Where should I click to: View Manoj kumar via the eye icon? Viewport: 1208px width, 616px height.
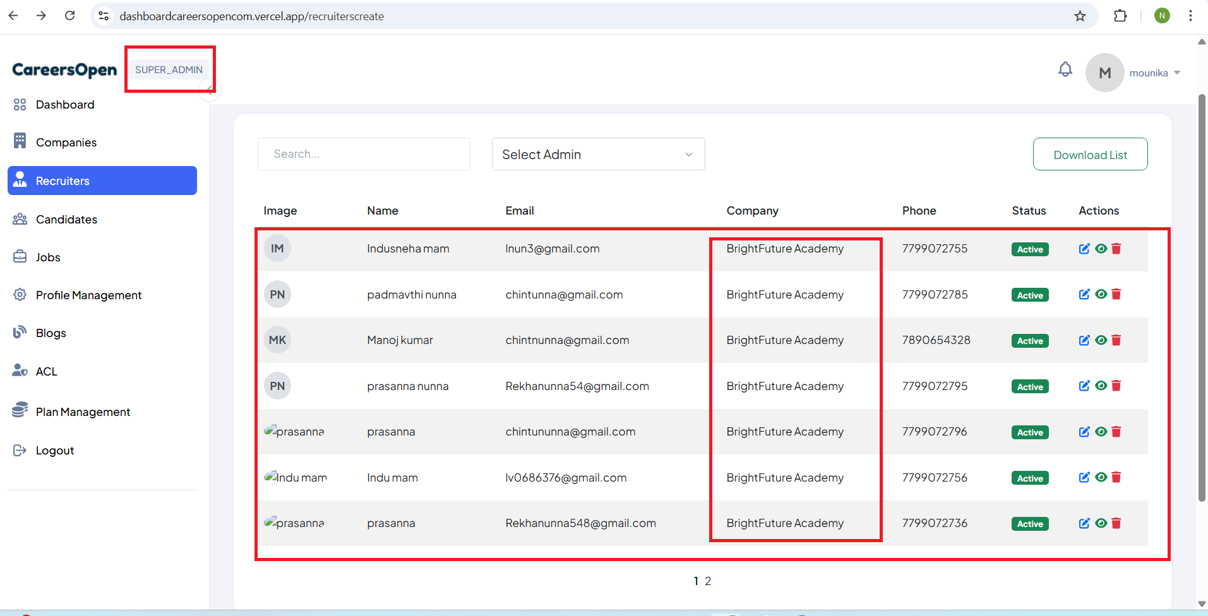pos(1101,340)
